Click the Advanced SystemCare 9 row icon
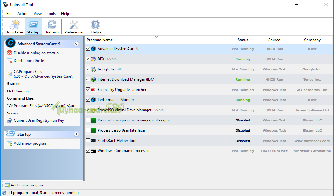 [x=93, y=49]
